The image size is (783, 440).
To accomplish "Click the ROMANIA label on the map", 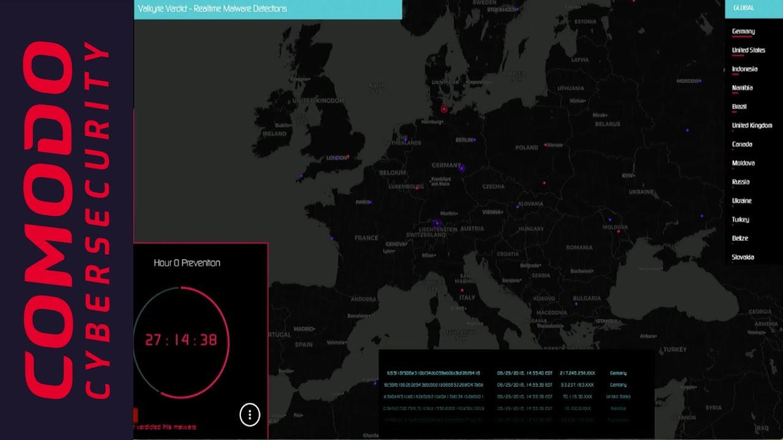I will (579, 248).
